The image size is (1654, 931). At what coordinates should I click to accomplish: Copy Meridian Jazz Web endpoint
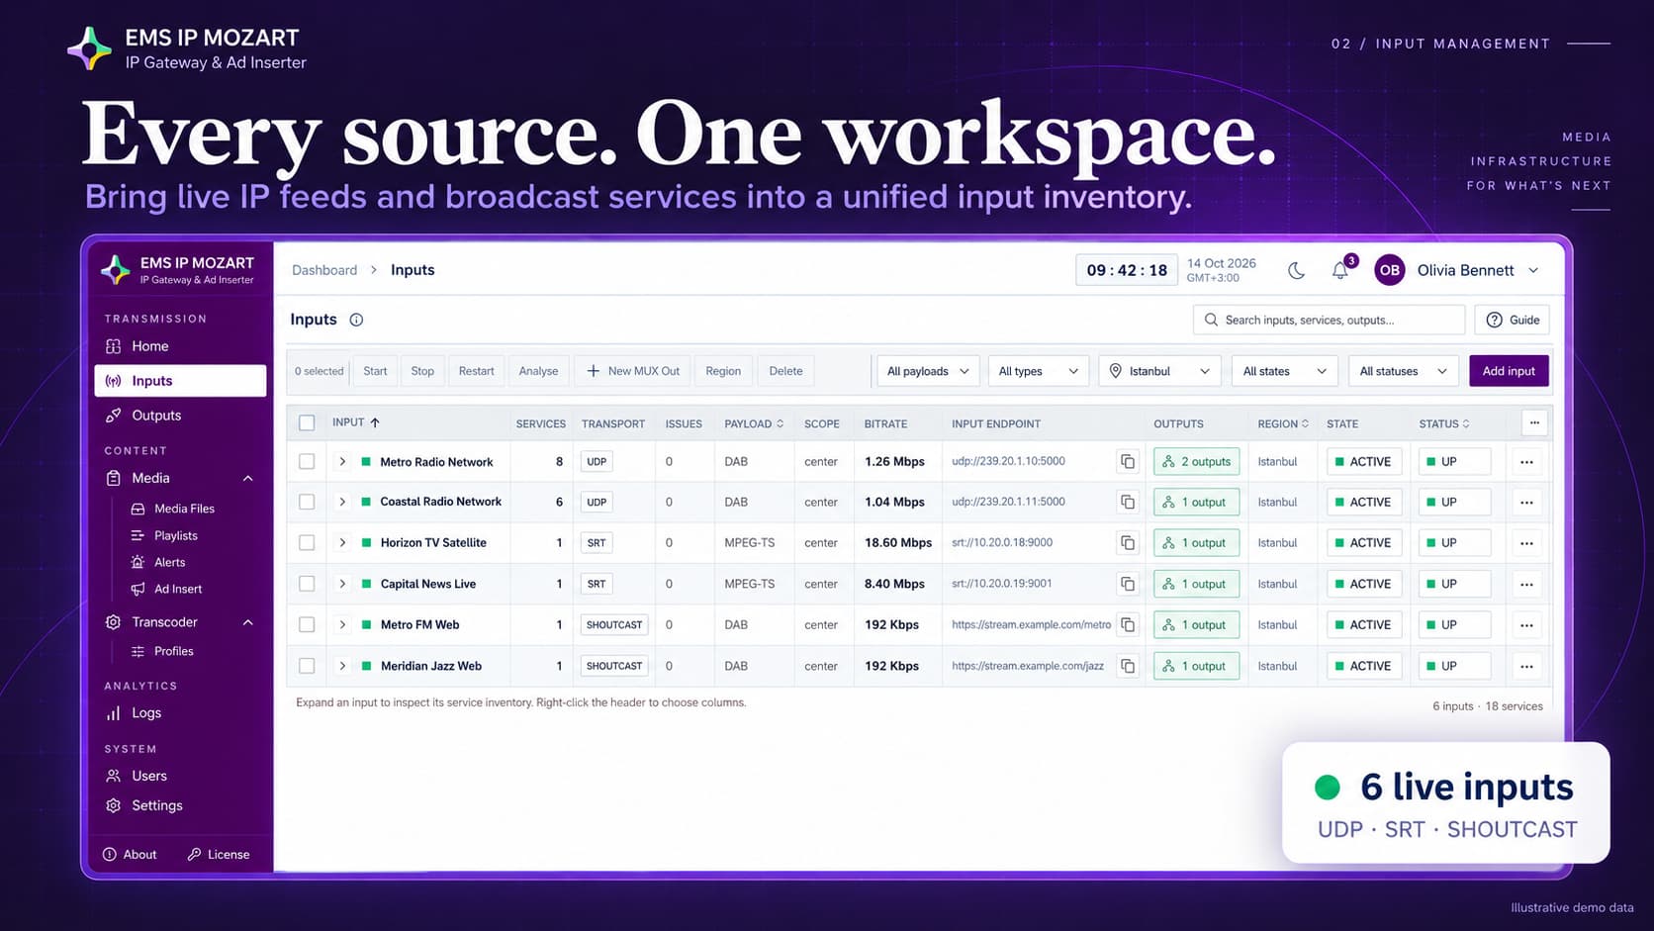(1128, 666)
